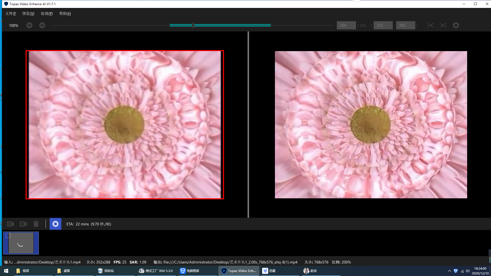The width and height of the screenshot is (491, 276).
Task: Click the shield security tray icon
Action: [x=456, y=271]
